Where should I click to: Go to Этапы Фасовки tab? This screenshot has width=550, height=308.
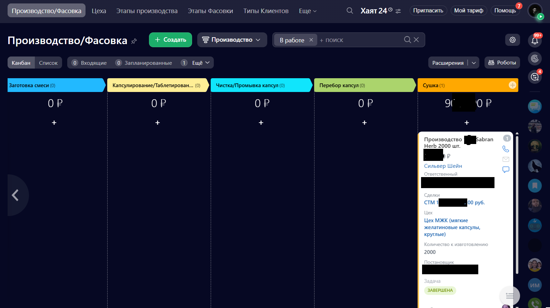tap(210, 11)
